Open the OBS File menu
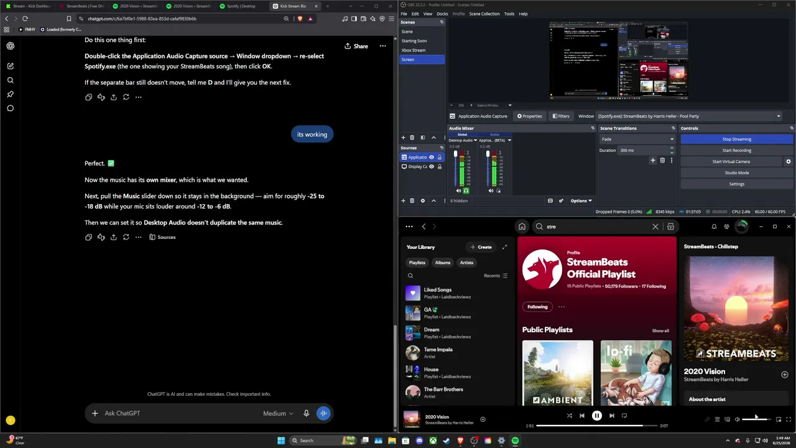The height and width of the screenshot is (448, 796). click(x=404, y=14)
